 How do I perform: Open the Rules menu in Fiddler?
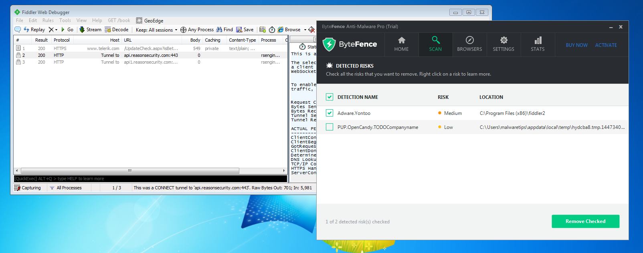48,20
